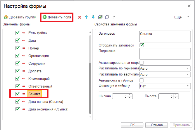Click the red X delete element icon
Screen dimensions: 195x130
pos(80,17)
